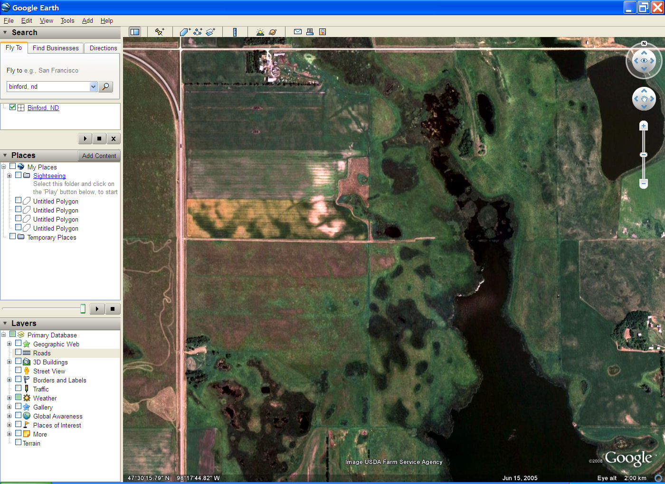Screen dimensions: 665x484
Task: Switch between Earth and Sky mode
Action: (273, 32)
